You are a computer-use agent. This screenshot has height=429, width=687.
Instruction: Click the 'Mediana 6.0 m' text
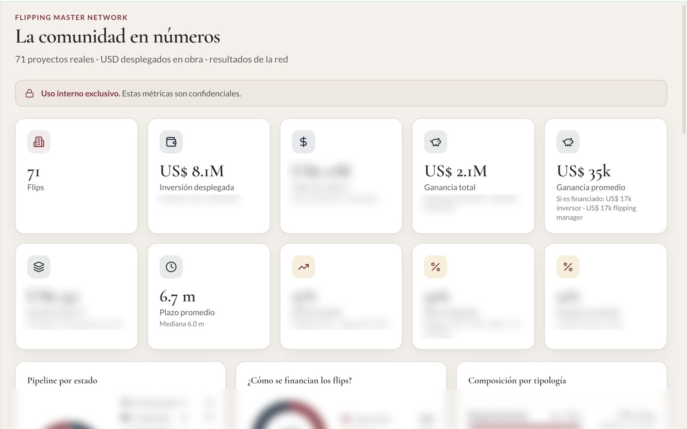click(182, 324)
